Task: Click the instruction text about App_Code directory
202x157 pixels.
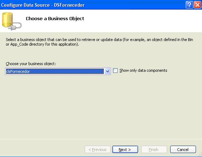Action: pos(42,45)
